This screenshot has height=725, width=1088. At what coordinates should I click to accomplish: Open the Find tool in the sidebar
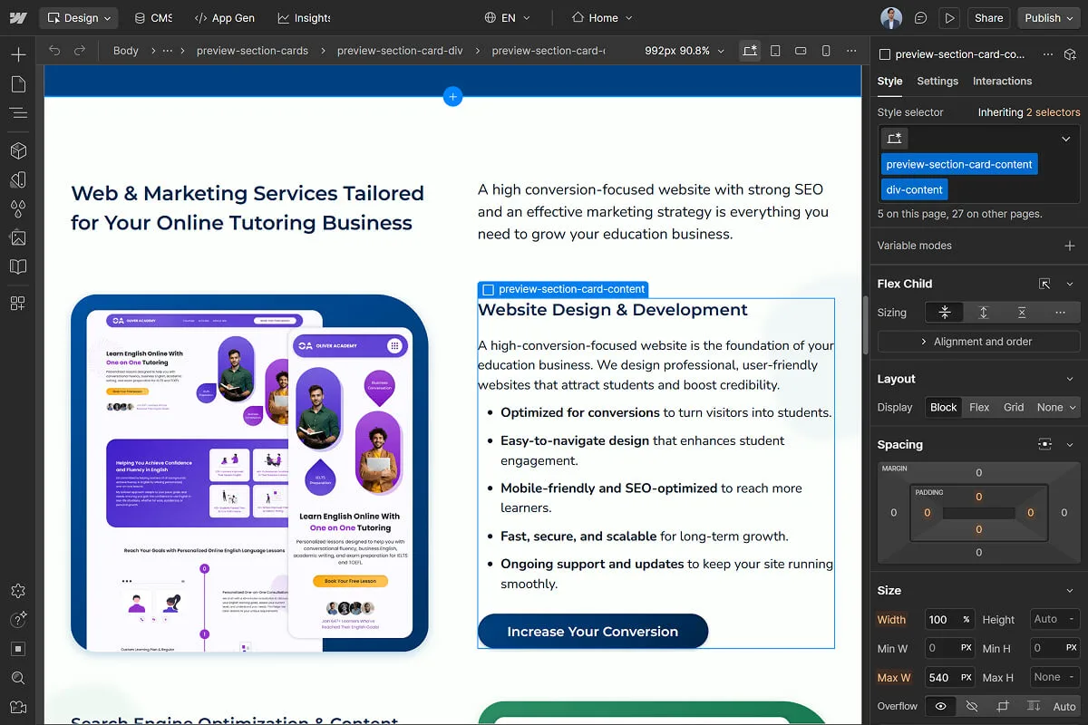(x=18, y=677)
